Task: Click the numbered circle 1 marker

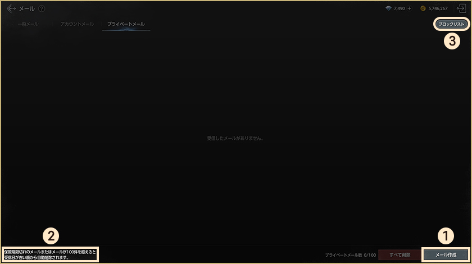Action: pyautogui.click(x=445, y=236)
